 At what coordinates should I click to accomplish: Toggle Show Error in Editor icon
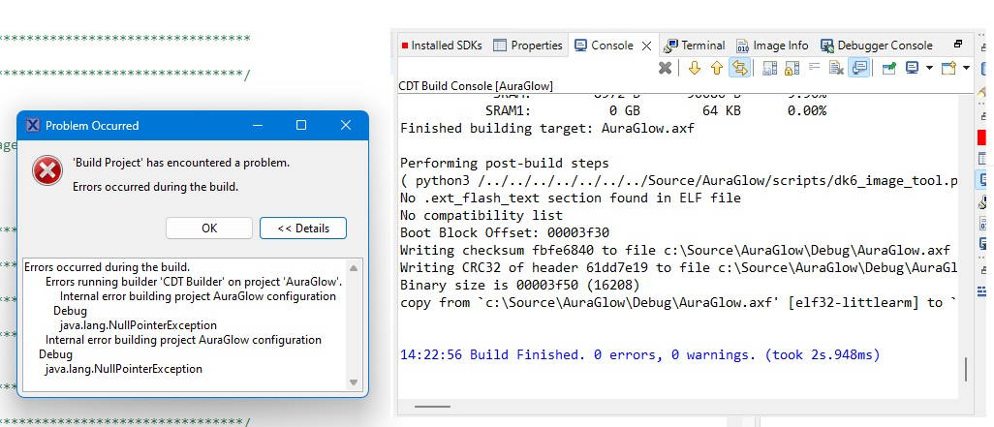point(740,68)
